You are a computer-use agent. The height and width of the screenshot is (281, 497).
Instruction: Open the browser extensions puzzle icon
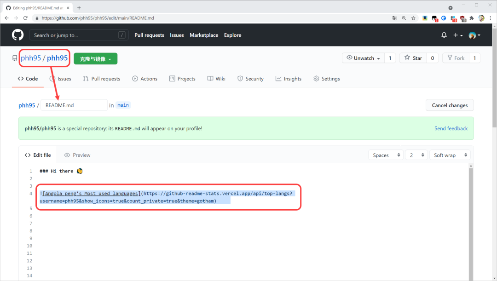coord(472,18)
